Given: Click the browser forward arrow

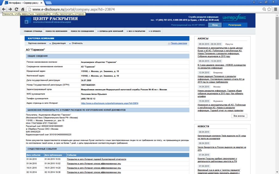Looking at the screenshot, I should coord(10,9).
